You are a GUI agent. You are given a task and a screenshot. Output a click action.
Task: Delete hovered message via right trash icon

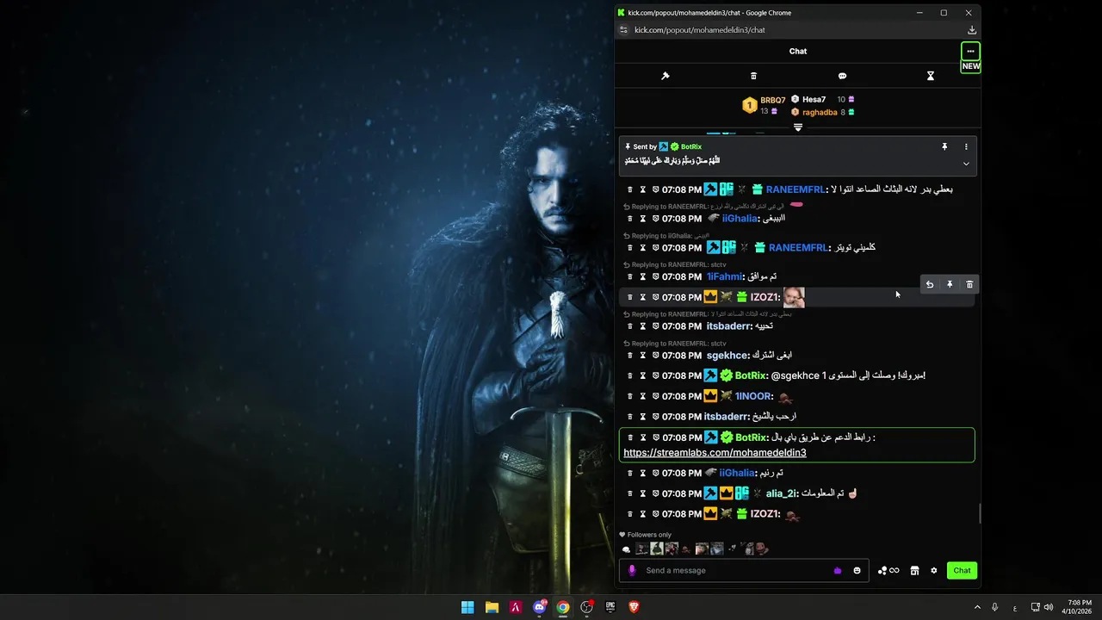pos(969,284)
